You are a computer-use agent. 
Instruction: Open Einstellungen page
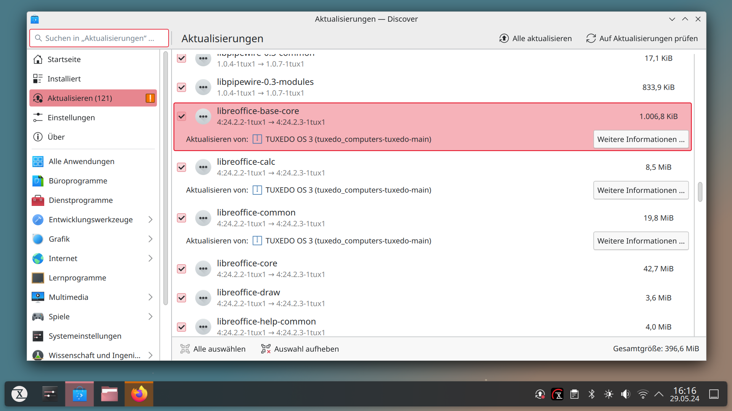[x=93, y=118]
